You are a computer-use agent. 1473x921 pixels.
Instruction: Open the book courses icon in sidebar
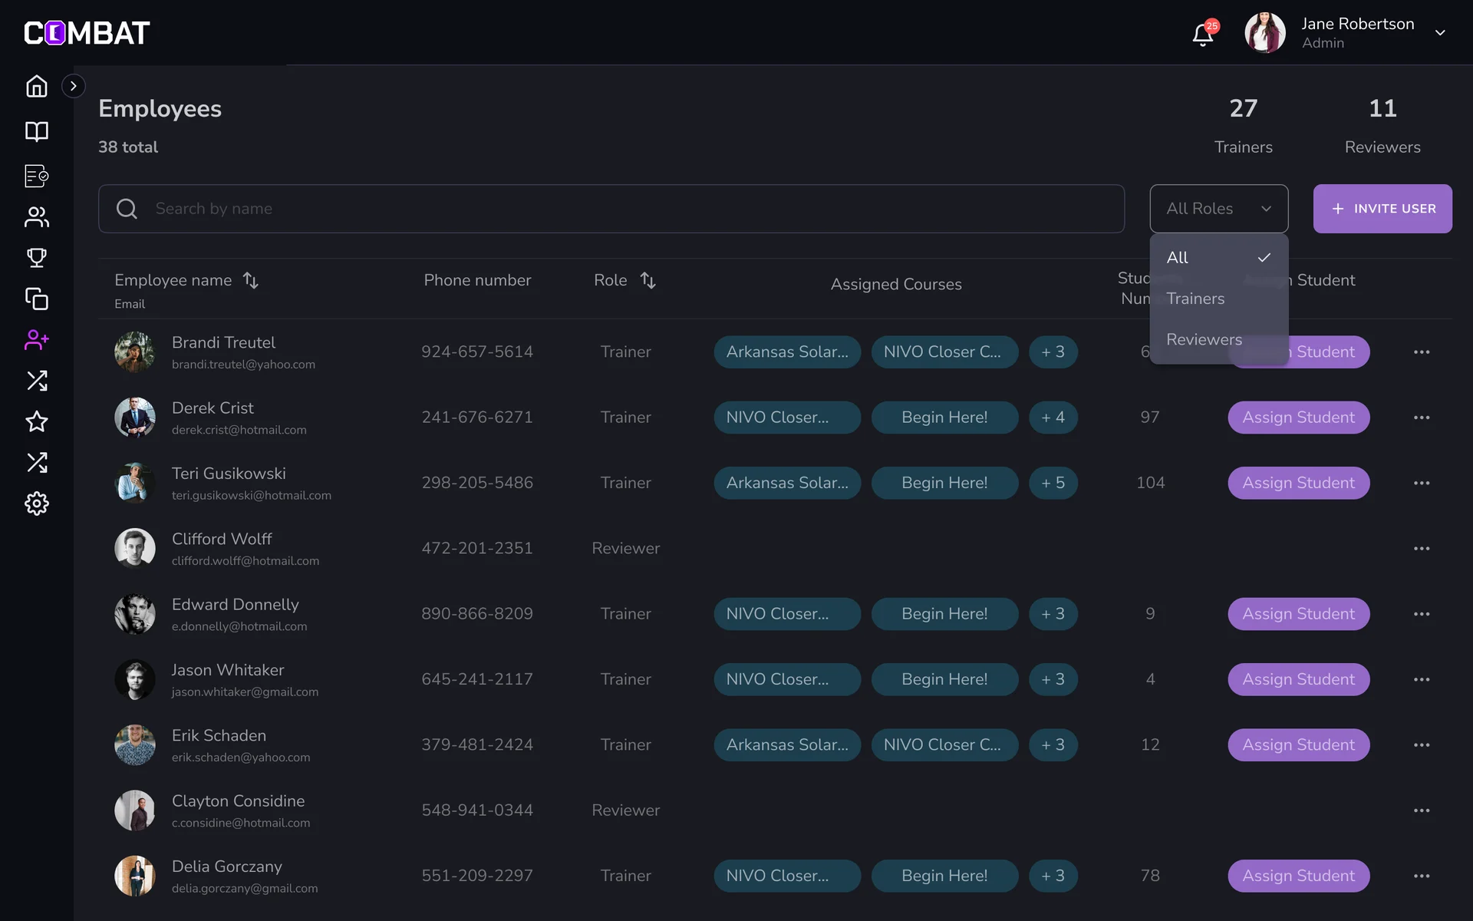[x=37, y=131]
